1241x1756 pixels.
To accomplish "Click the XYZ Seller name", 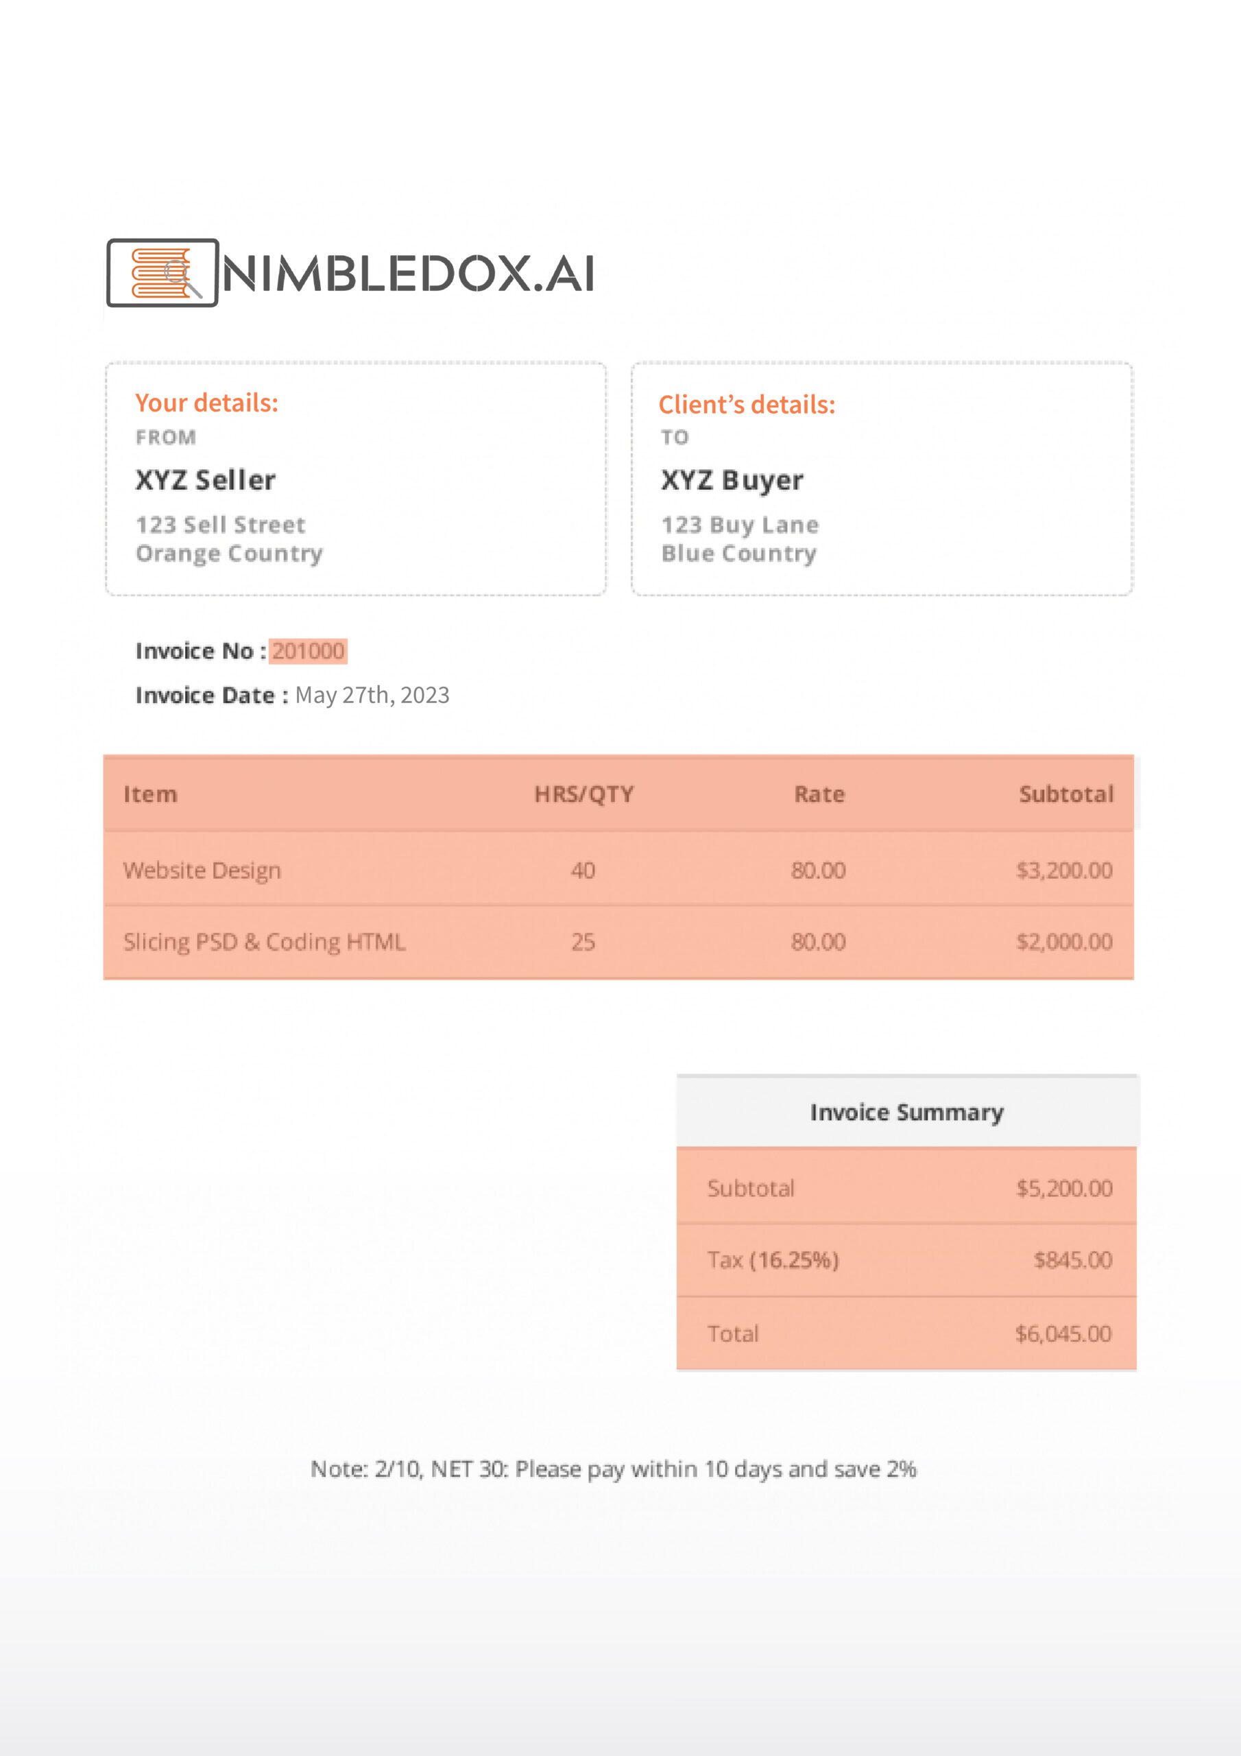I will click(x=205, y=480).
